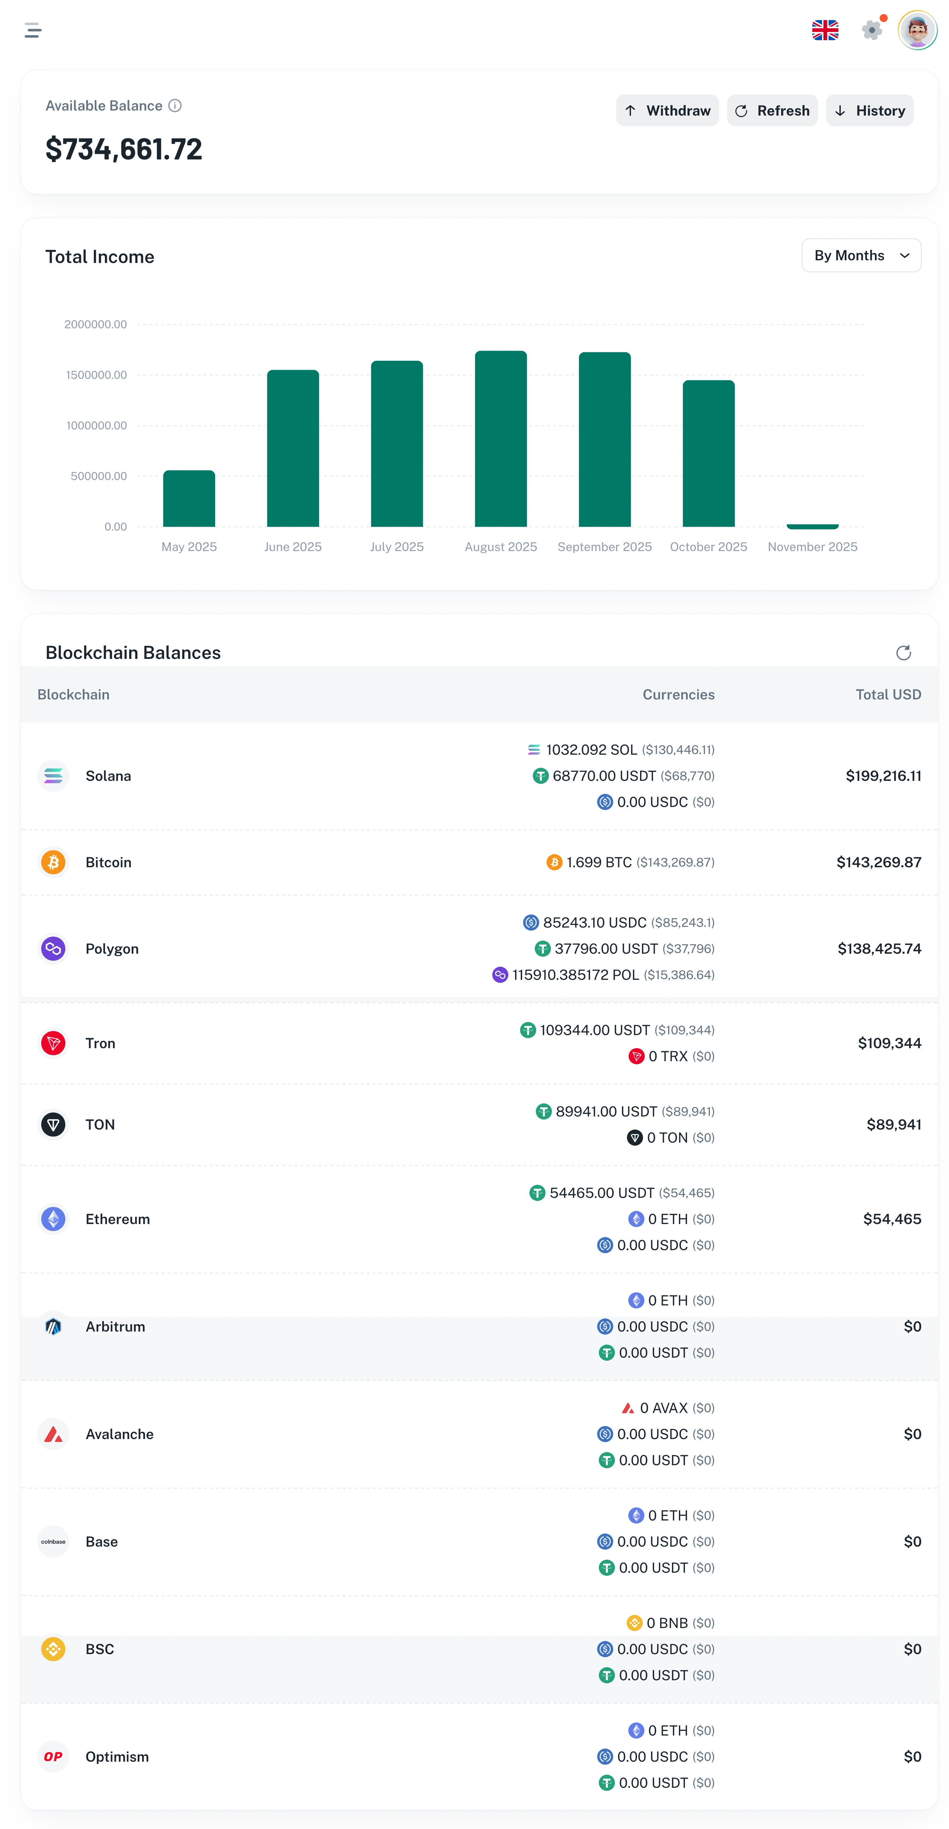Click the Total USD column header

[888, 695]
